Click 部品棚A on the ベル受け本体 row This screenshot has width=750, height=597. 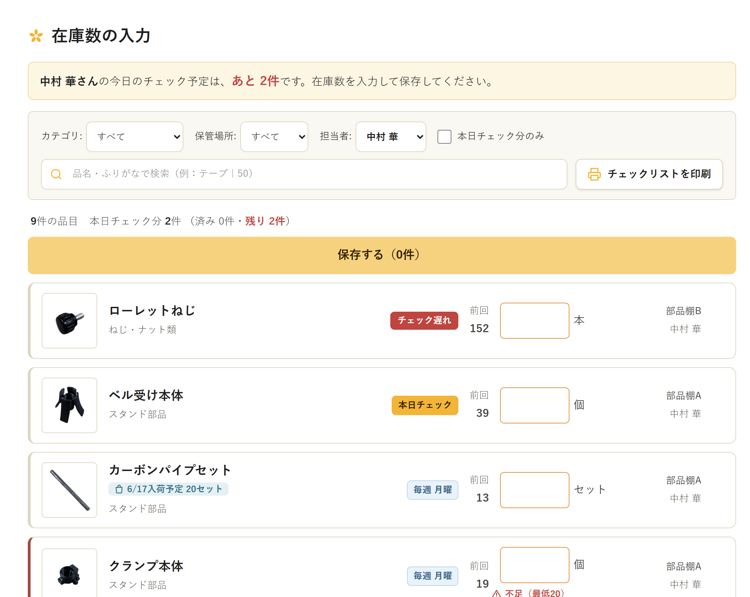pos(684,396)
